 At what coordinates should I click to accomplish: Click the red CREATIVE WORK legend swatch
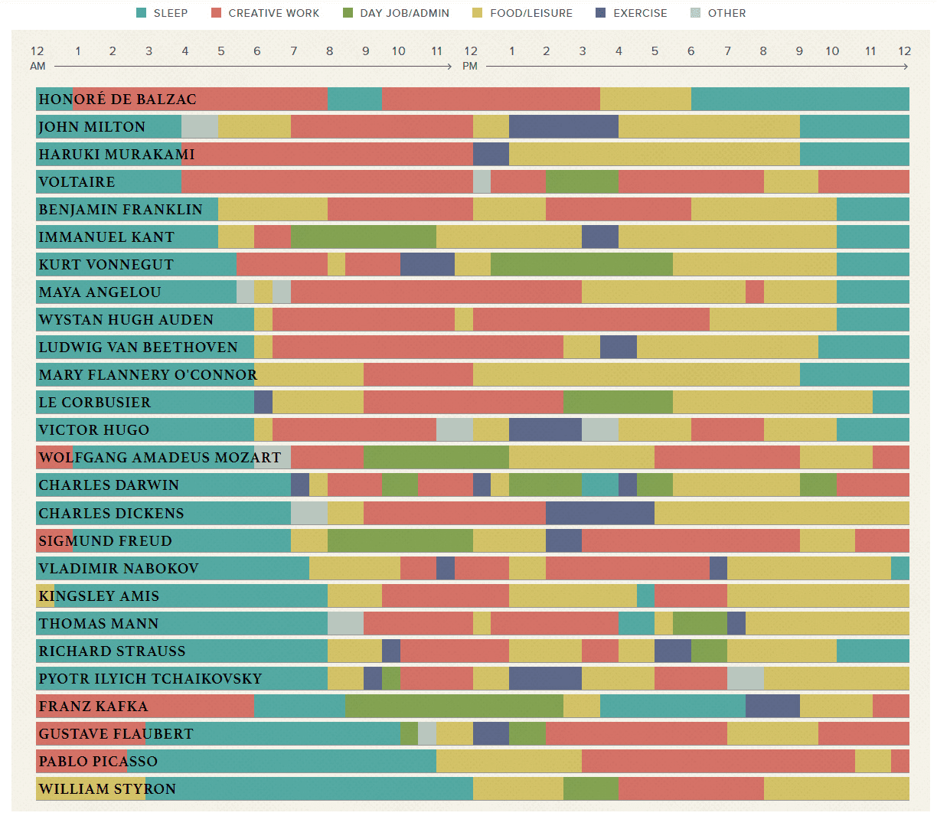216,13
